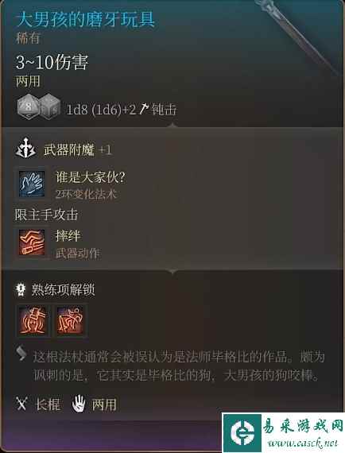Click the bludgeoning hammer icon before 钝击
The height and width of the screenshot is (453, 345).
144,109
